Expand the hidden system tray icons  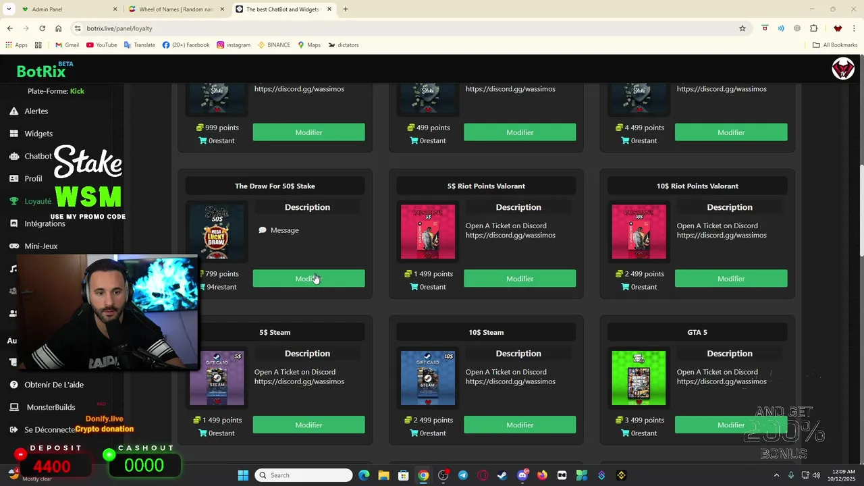(x=776, y=475)
